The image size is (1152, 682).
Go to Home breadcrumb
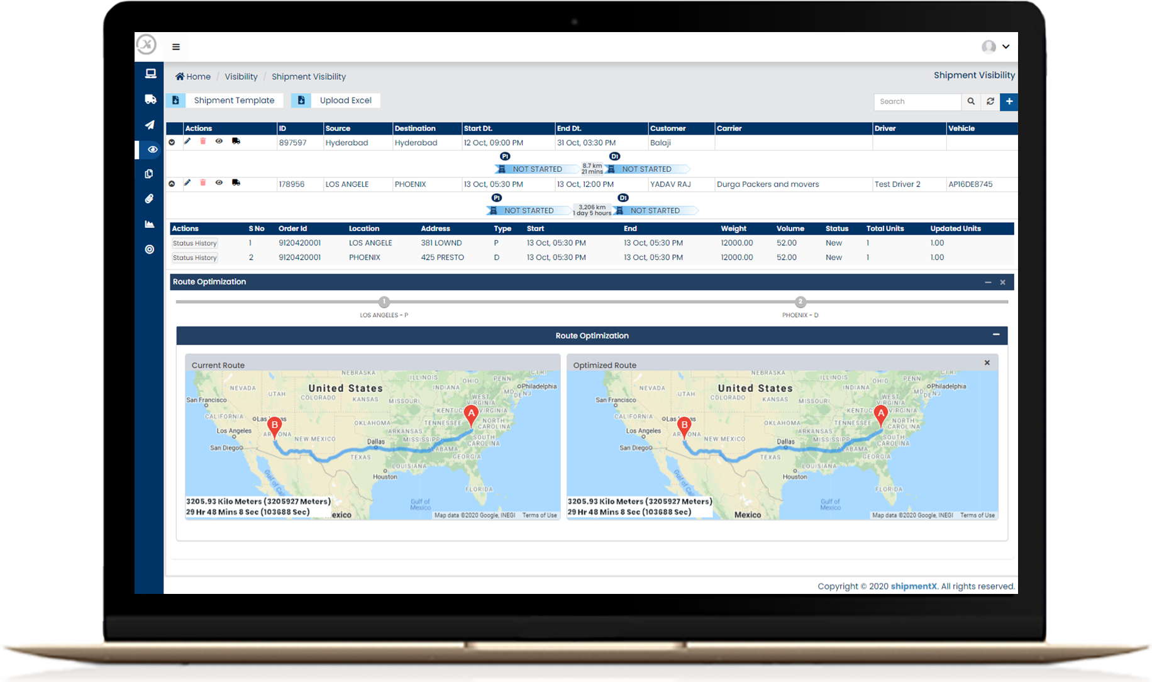(x=193, y=77)
